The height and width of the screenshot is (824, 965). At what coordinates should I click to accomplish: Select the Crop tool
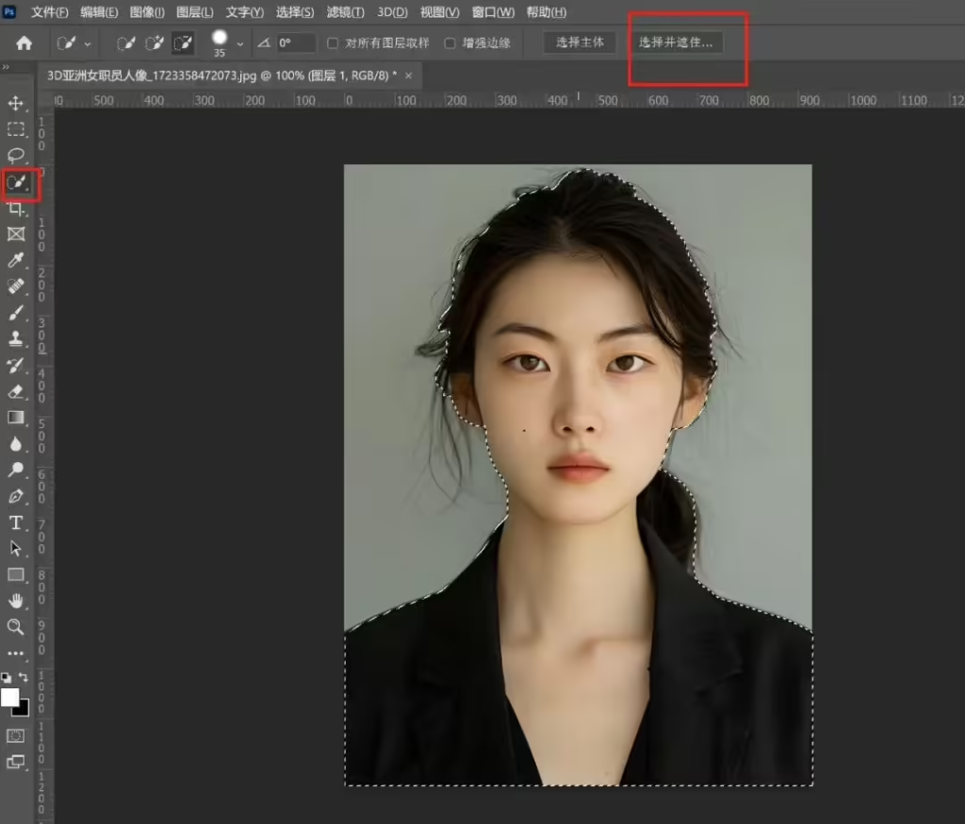[16, 208]
